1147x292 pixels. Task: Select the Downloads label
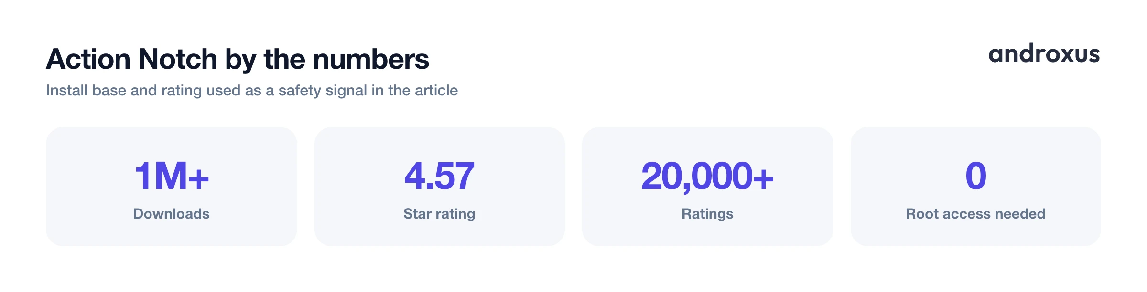pos(172,214)
